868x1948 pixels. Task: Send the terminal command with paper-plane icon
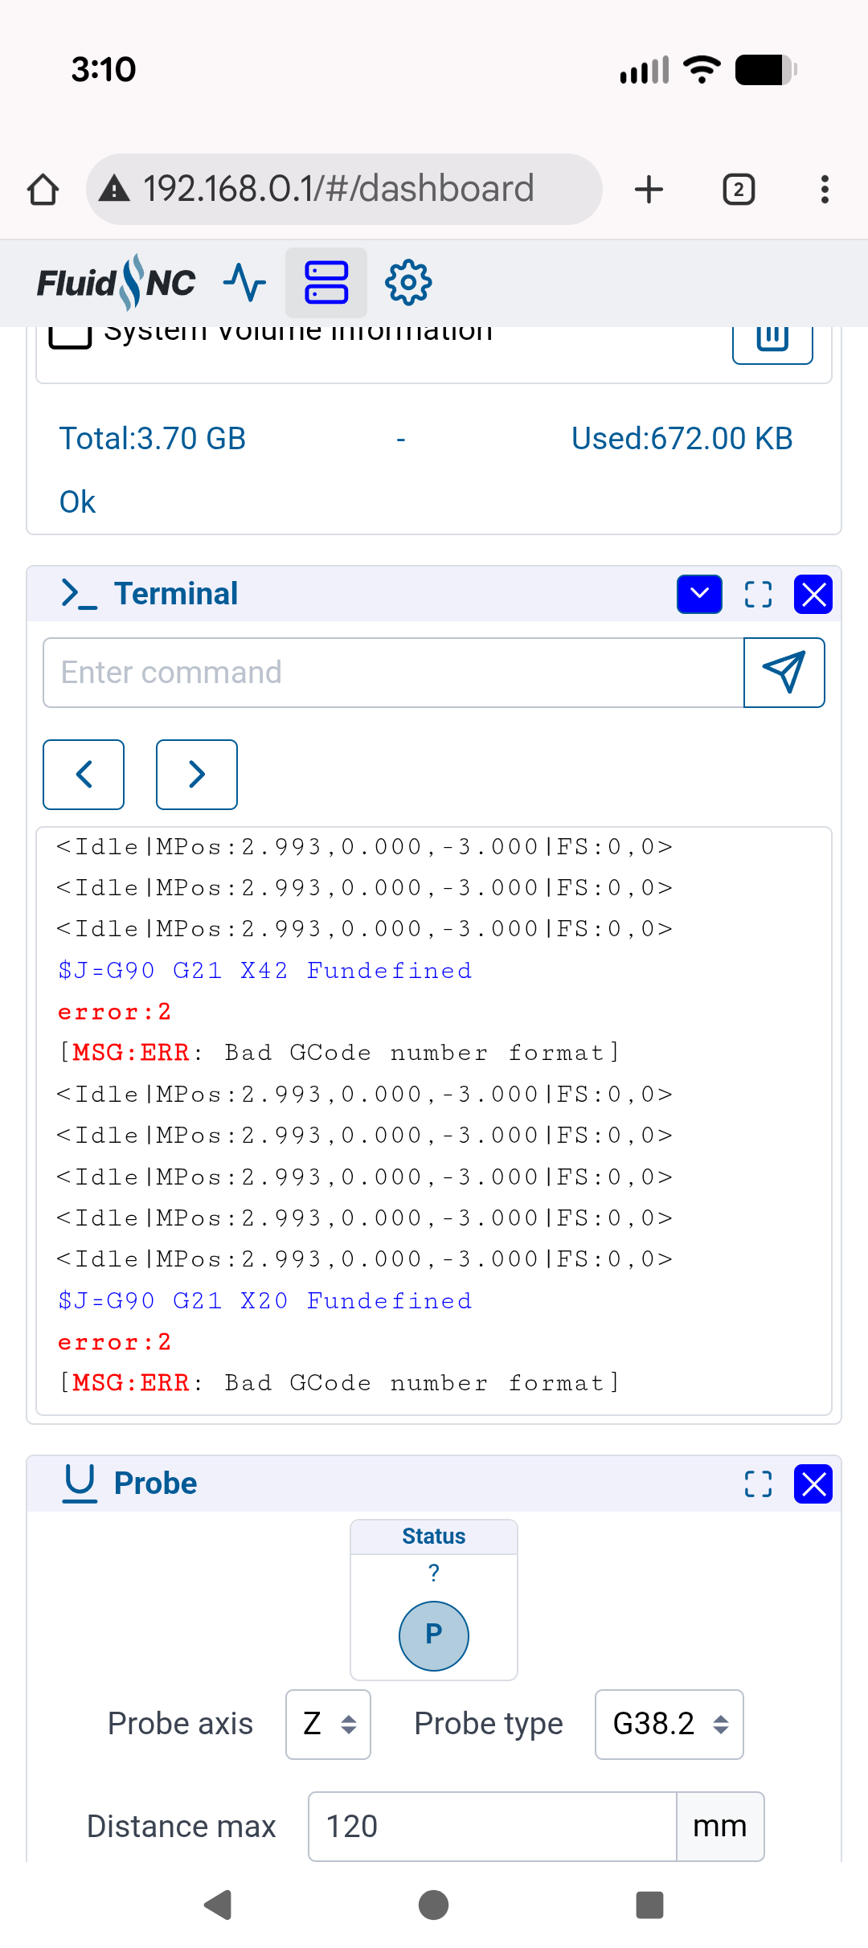pos(784,673)
